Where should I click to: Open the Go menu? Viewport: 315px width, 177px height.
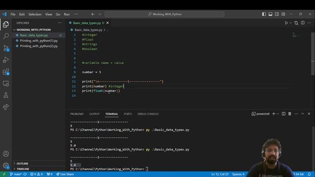click(x=58, y=14)
